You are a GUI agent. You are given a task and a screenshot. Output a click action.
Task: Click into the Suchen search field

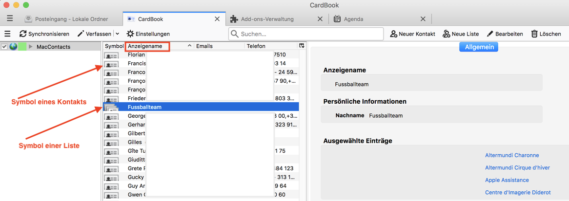(x=310, y=34)
